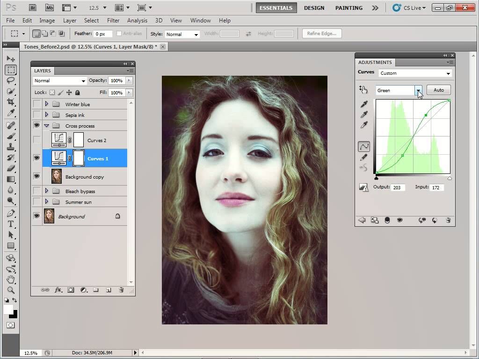Toggle visibility of Cross process group
Viewport: 479px width, 359px height.
pos(36,126)
